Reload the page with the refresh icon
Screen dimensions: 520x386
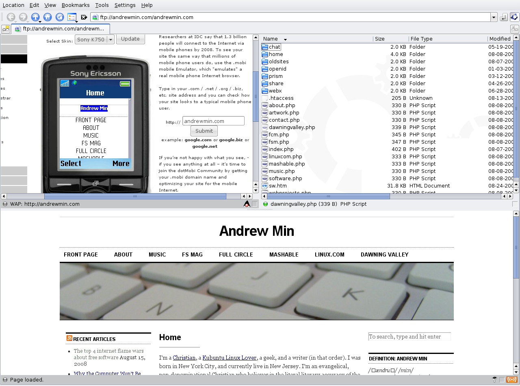point(60,17)
